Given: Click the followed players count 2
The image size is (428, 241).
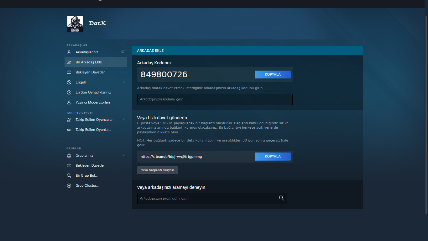Looking at the screenshot, I should coord(124,119).
